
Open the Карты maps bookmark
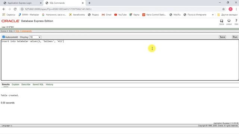[134, 15]
